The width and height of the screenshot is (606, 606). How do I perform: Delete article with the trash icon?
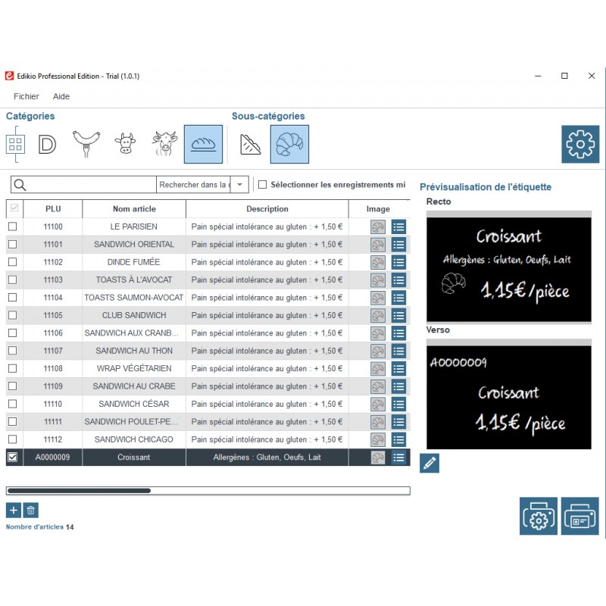tap(30, 511)
